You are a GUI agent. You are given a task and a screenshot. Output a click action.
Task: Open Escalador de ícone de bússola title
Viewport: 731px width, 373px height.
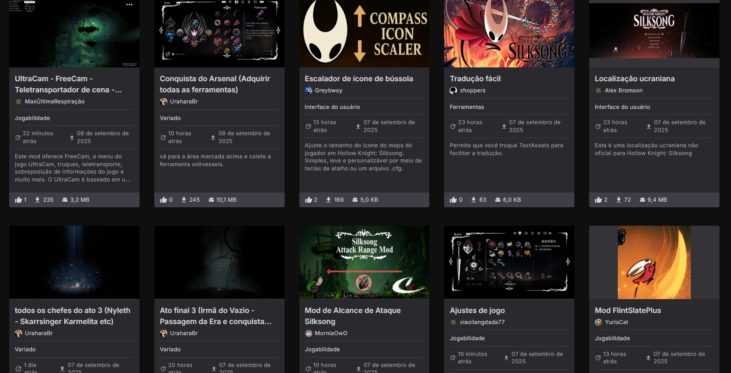(x=359, y=78)
